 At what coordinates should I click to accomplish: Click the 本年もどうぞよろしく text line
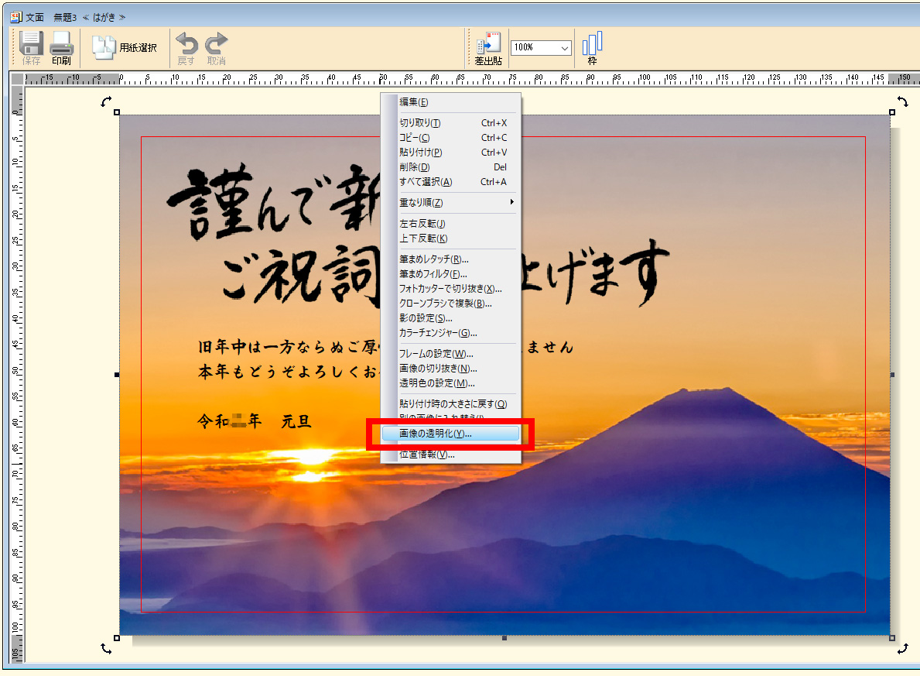[288, 372]
